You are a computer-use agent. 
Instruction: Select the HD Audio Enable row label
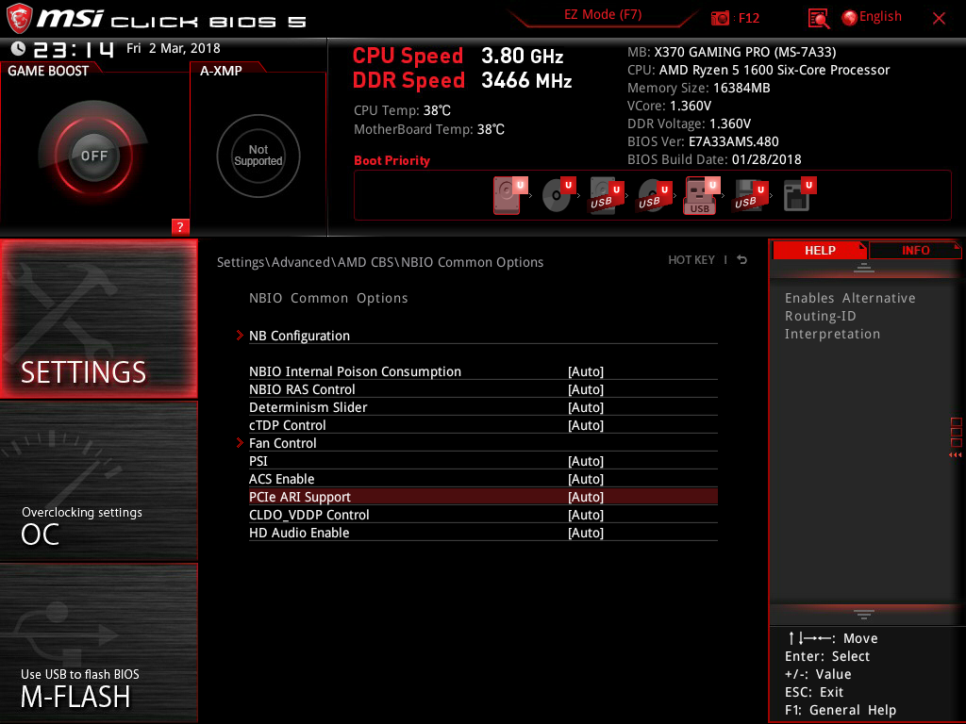(x=299, y=533)
